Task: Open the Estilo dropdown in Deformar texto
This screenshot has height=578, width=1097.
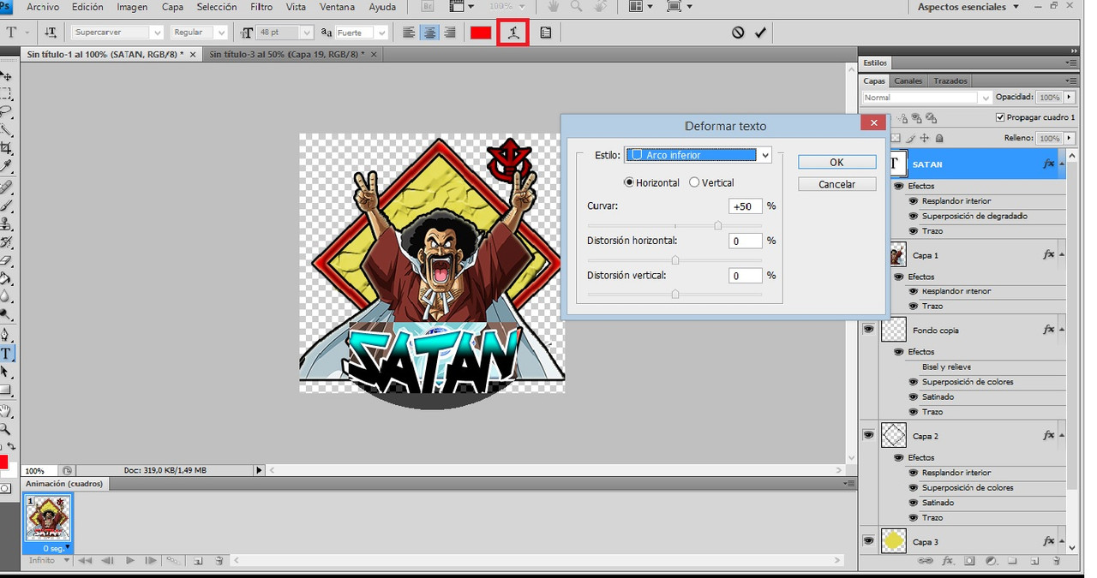Action: (x=698, y=155)
